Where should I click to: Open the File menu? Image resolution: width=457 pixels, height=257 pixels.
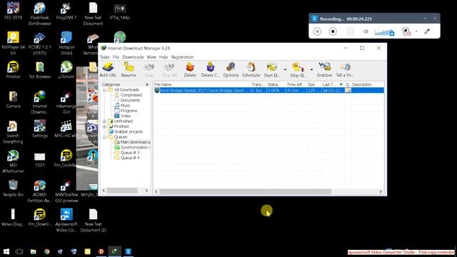click(x=116, y=57)
